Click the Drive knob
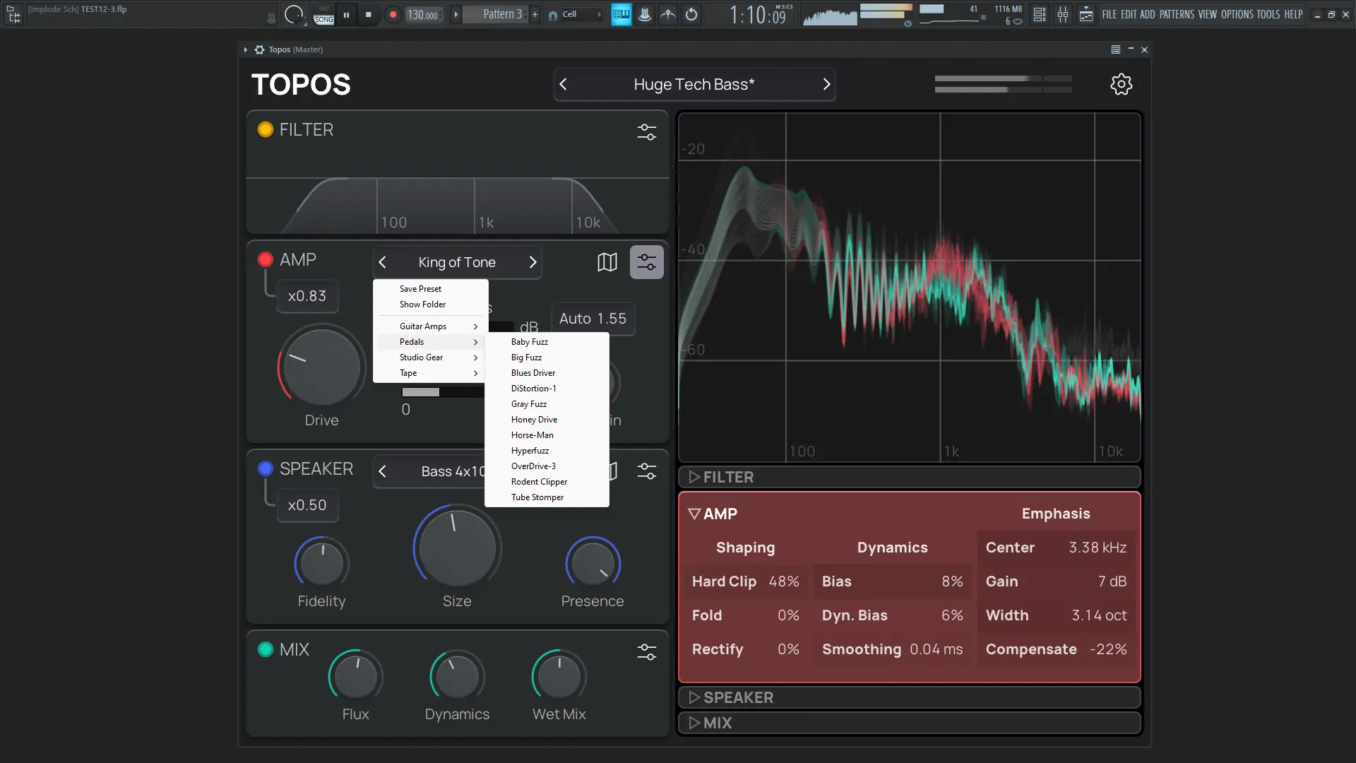The image size is (1356, 763). click(321, 367)
